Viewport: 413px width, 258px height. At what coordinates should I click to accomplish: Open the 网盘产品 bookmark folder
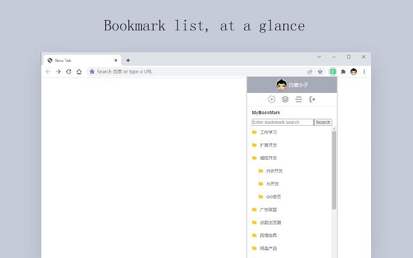tap(268, 248)
